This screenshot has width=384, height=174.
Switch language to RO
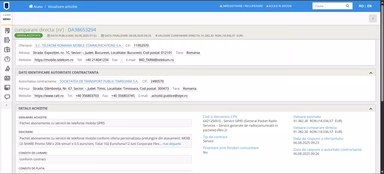coord(361,6)
